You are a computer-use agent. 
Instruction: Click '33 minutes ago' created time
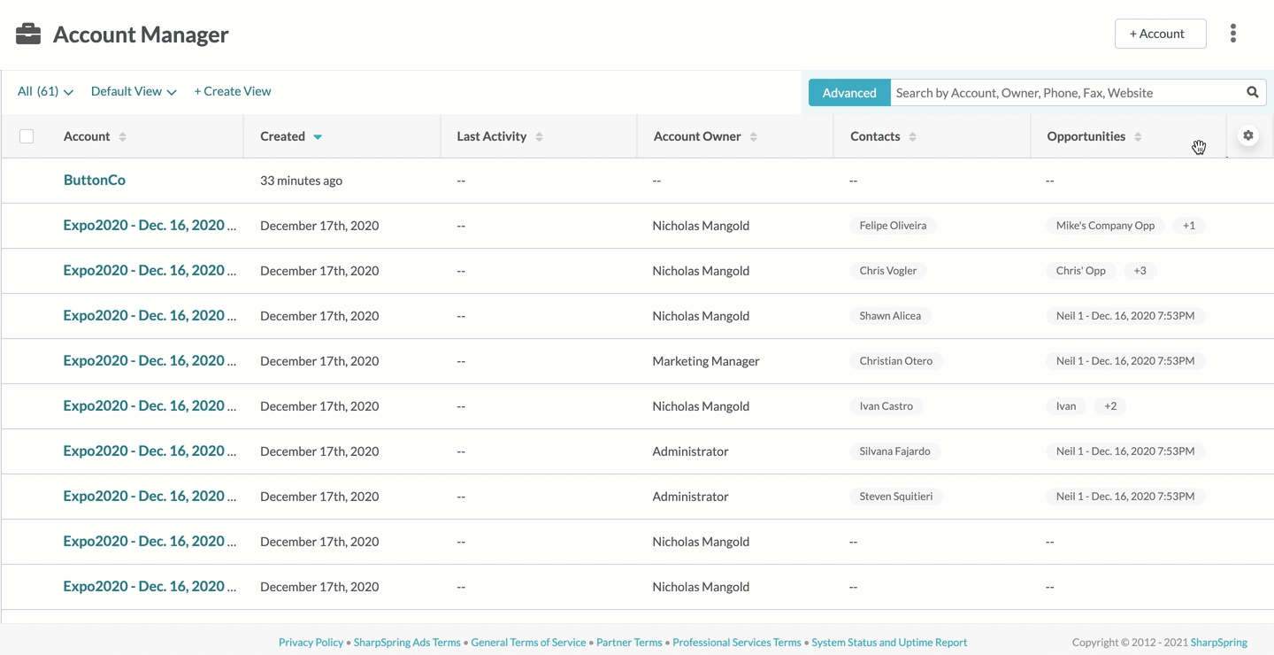(x=301, y=181)
